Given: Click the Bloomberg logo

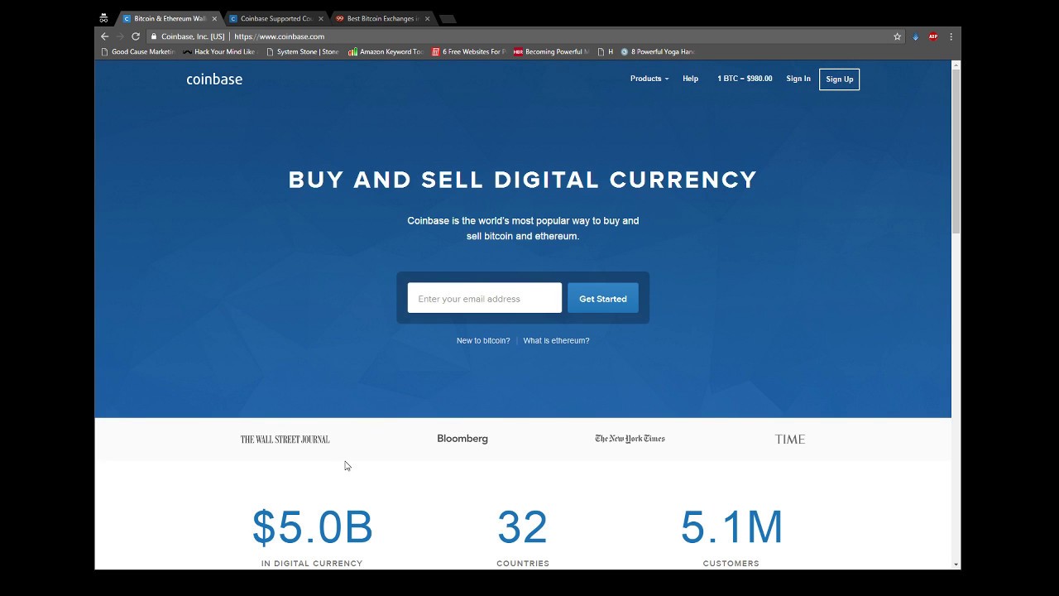Looking at the screenshot, I should tap(462, 439).
